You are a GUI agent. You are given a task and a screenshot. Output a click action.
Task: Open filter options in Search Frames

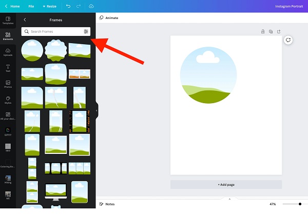click(x=86, y=31)
